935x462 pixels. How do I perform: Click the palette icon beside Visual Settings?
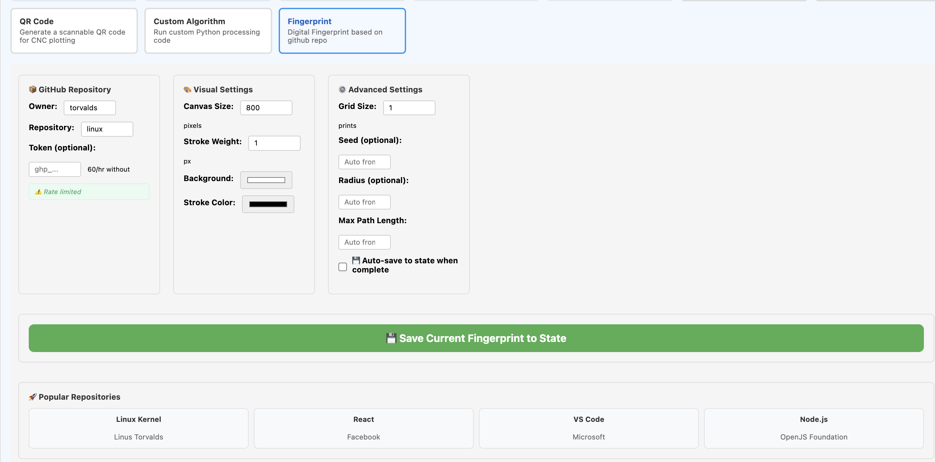187,89
